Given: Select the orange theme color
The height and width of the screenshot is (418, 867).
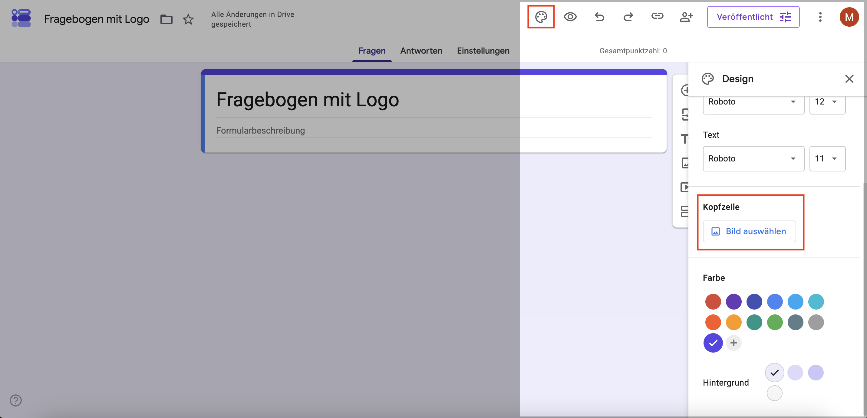Looking at the screenshot, I should pyautogui.click(x=733, y=322).
